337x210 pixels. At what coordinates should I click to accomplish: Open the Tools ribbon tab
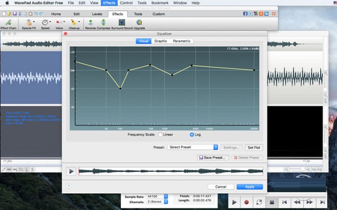[x=138, y=14]
